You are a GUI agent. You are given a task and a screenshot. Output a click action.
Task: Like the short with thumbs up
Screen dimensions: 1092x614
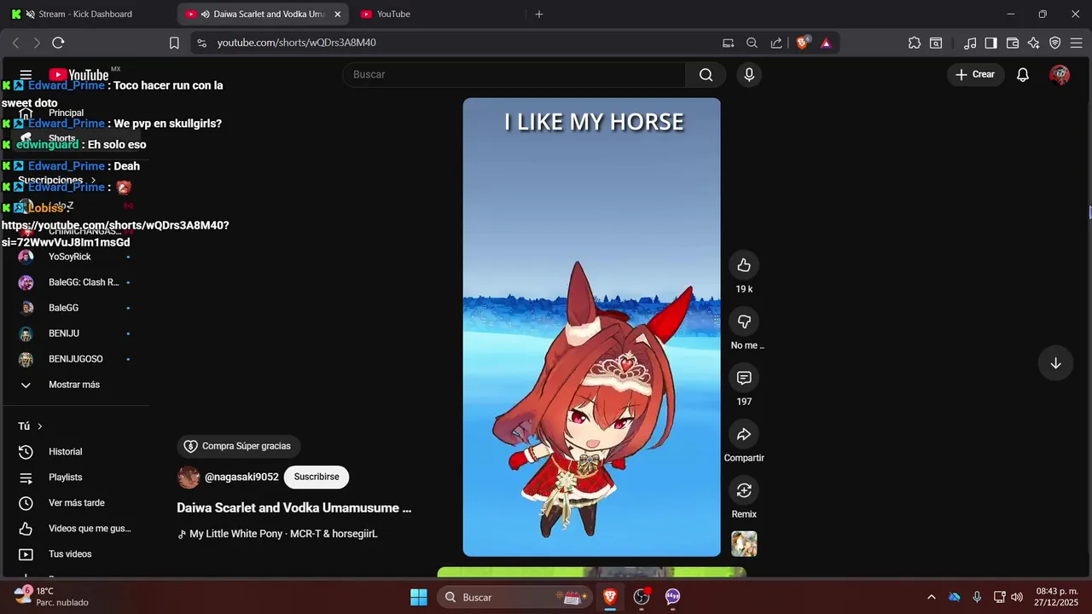click(x=744, y=265)
